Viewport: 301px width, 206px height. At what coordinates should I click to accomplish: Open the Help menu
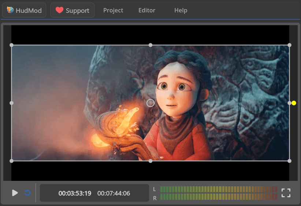181,10
